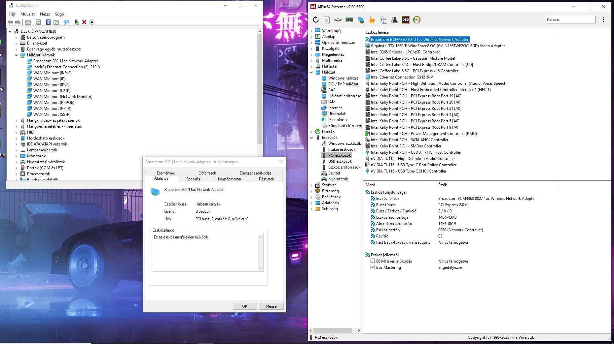Image resolution: width=614 pixels, height=344 pixels.
Task: Expand the Számítógép node in AIDA64
Action: (311, 31)
